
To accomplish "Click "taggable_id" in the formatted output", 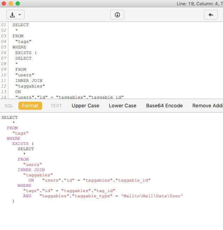I will [133, 180].
